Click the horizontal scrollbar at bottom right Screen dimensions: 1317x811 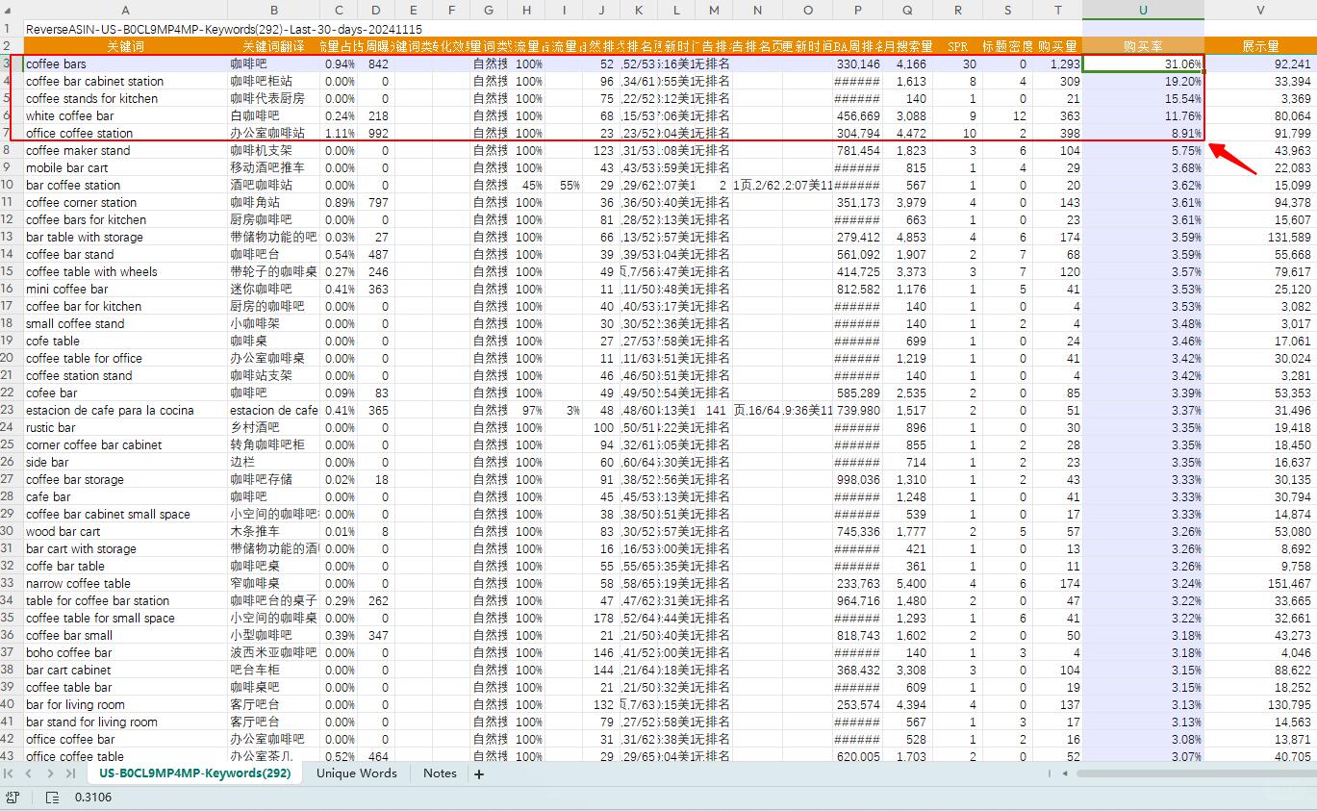(x=1196, y=773)
